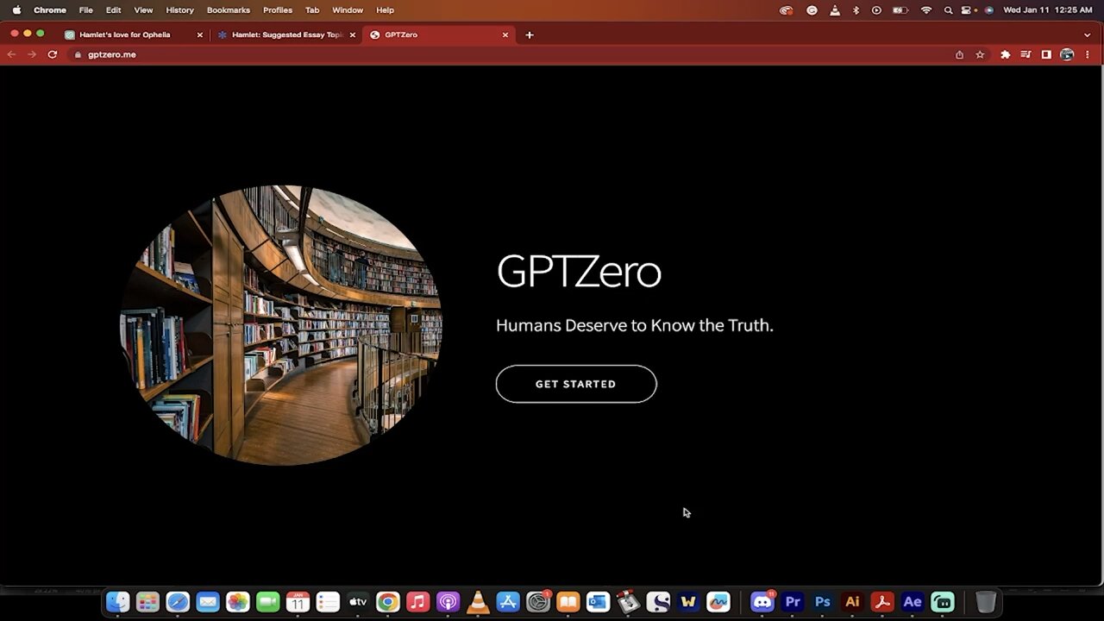This screenshot has height=621, width=1104.
Task: Open the media controls toolbar icon
Action: click(x=1026, y=54)
